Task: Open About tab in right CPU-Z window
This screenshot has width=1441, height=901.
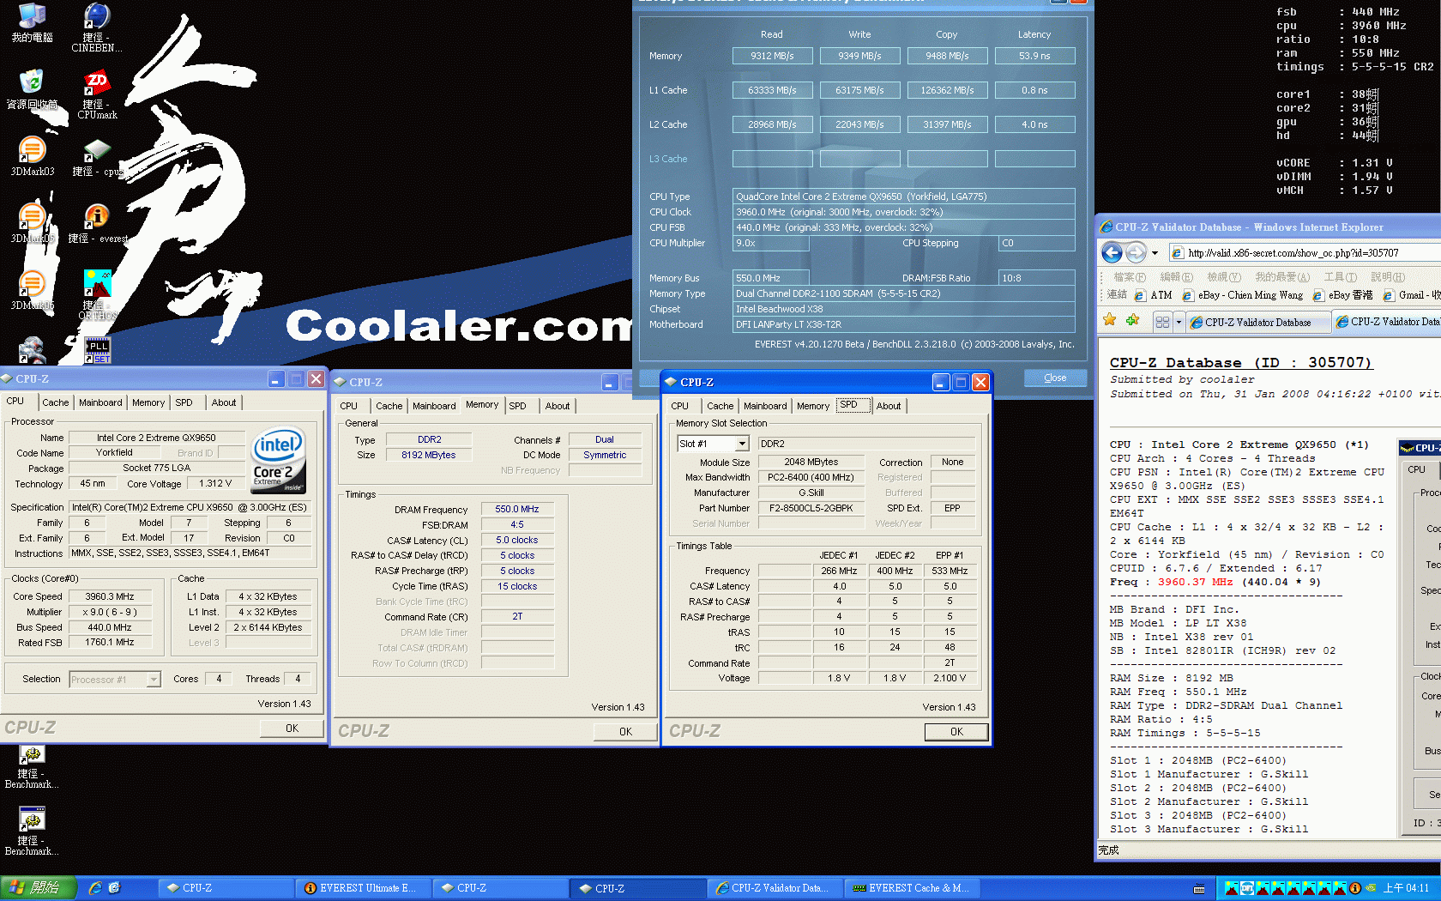Action: click(x=889, y=406)
